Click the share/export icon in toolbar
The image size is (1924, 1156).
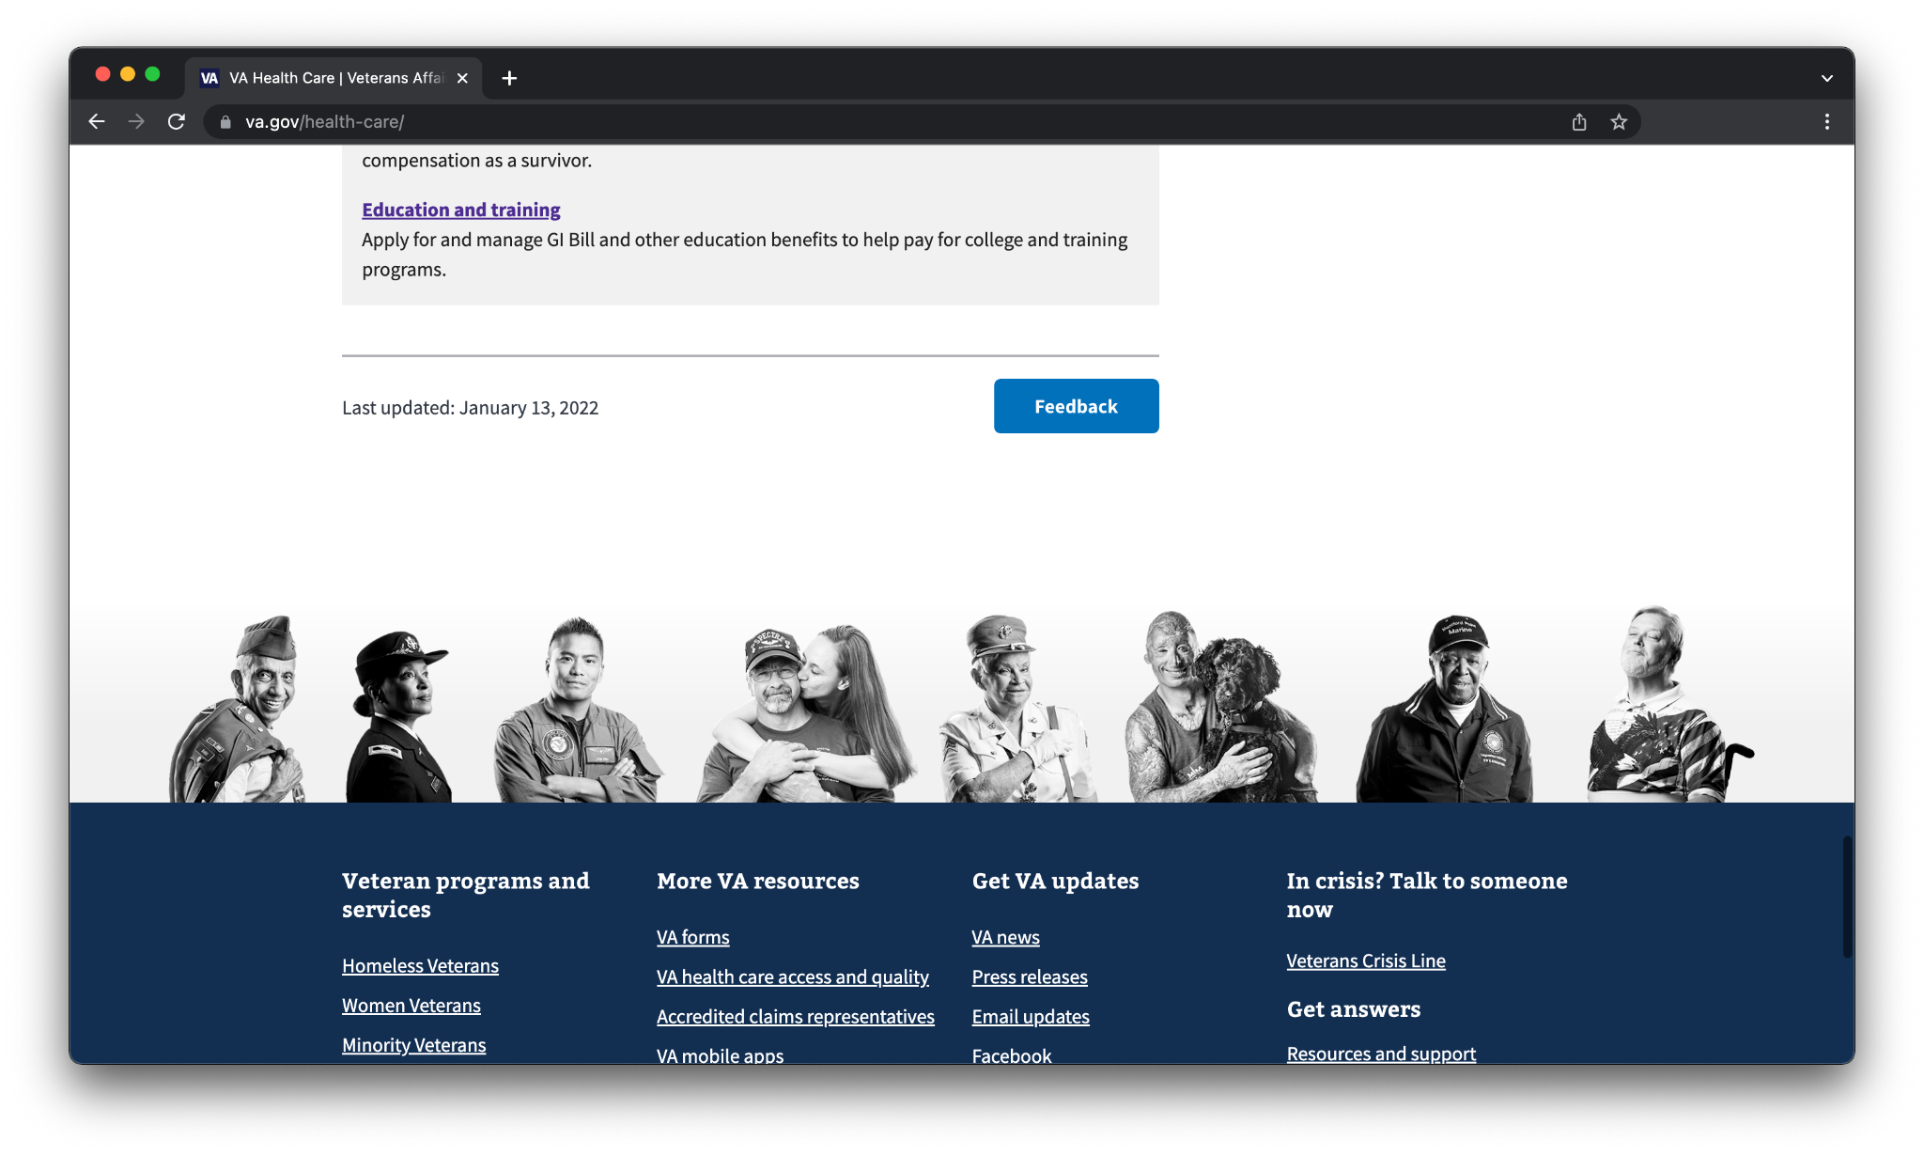[1579, 121]
